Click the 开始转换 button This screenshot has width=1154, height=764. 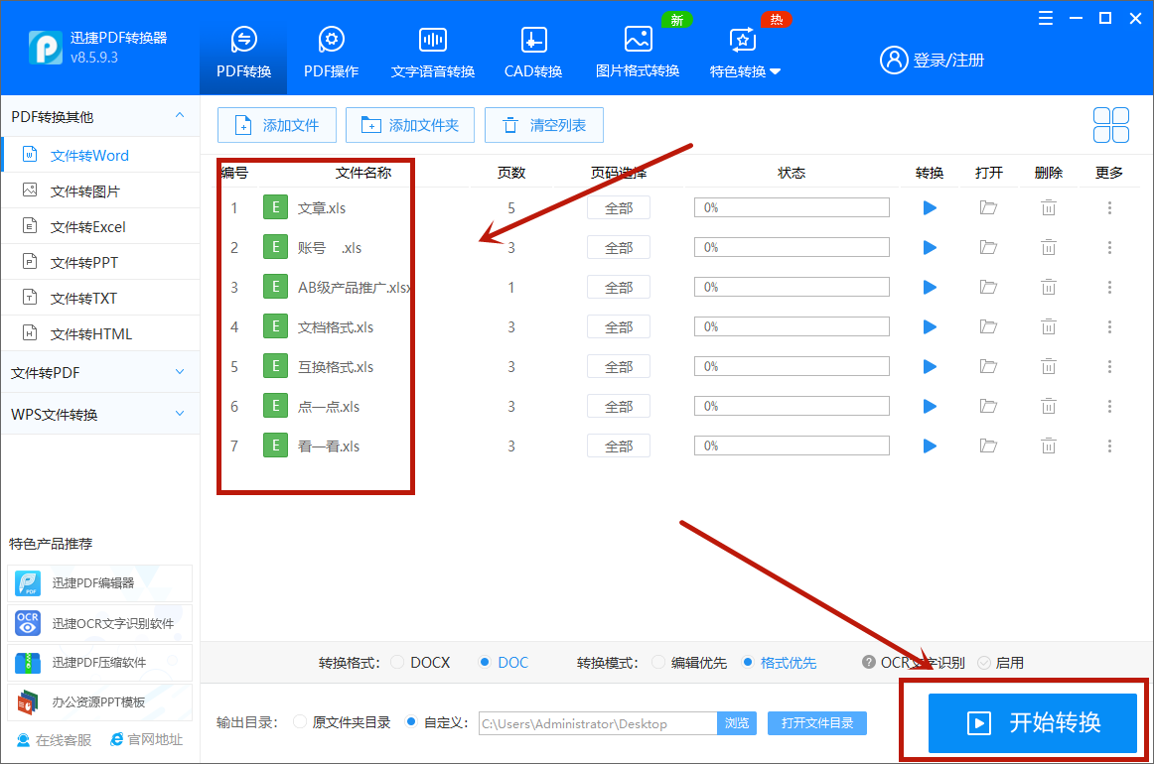[x=1033, y=722]
